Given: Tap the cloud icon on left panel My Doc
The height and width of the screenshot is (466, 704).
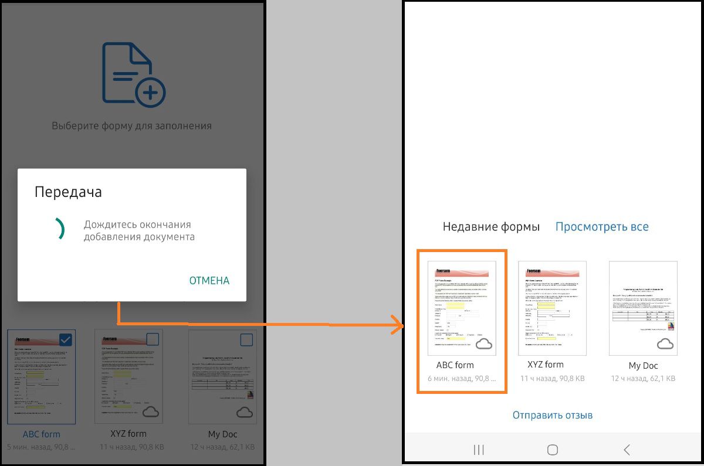Looking at the screenshot, I should click(x=243, y=412).
